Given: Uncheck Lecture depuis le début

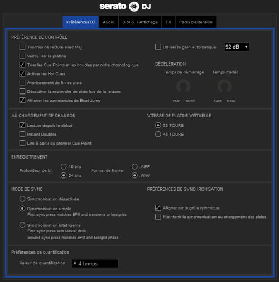Looking at the screenshot, I should 22,125.
